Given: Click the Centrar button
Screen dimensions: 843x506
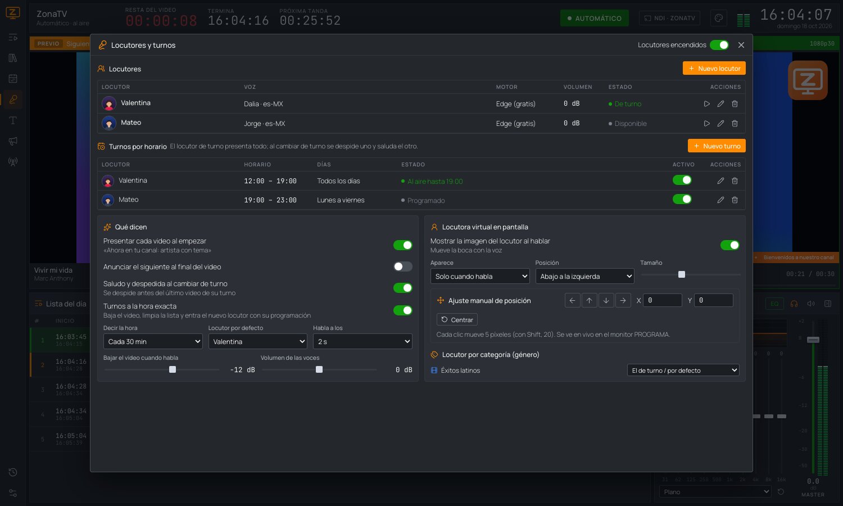Looking at the screenshot, I should (457, 319).
